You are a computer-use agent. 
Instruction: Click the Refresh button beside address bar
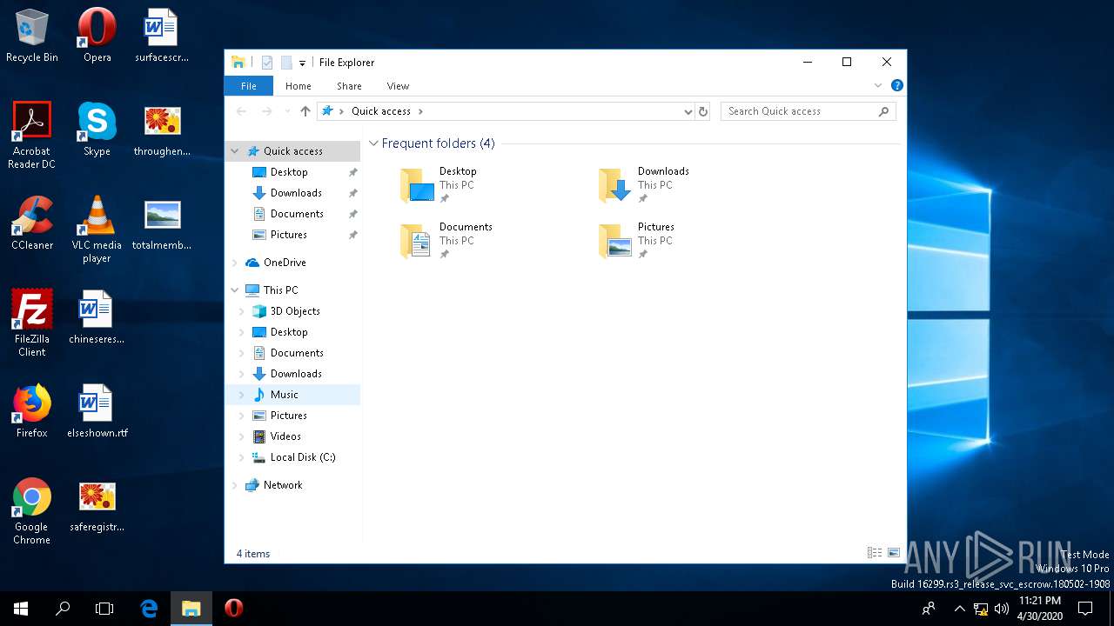point(703,111)
